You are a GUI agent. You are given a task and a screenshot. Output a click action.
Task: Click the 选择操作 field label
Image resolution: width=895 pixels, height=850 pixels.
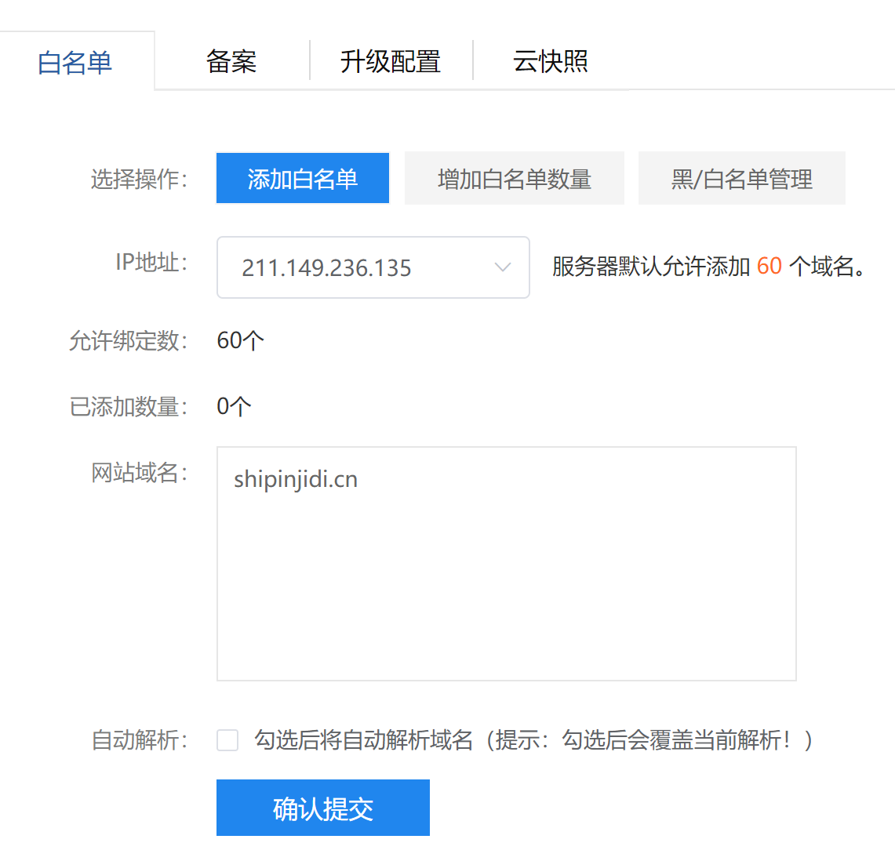(x=139, y=180)
